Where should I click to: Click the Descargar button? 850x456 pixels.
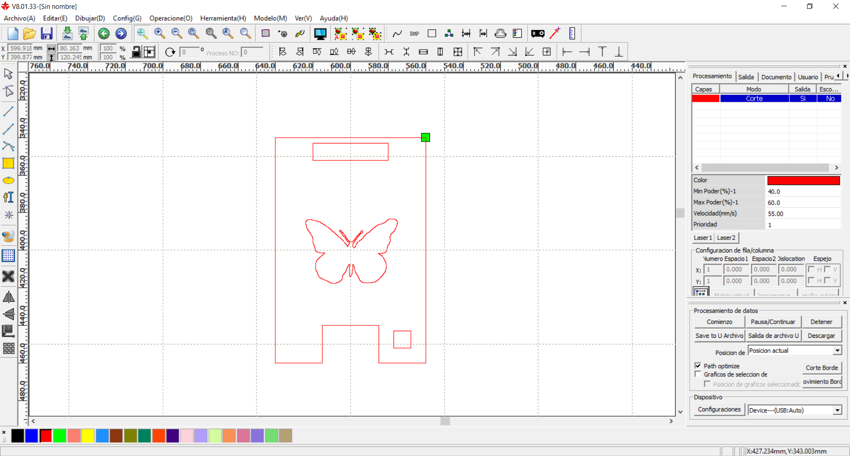tap(821, 336)
